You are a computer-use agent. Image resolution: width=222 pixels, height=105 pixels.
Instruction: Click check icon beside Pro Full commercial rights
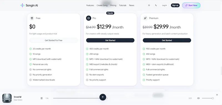pyautogui.click(x=87, y=69)
